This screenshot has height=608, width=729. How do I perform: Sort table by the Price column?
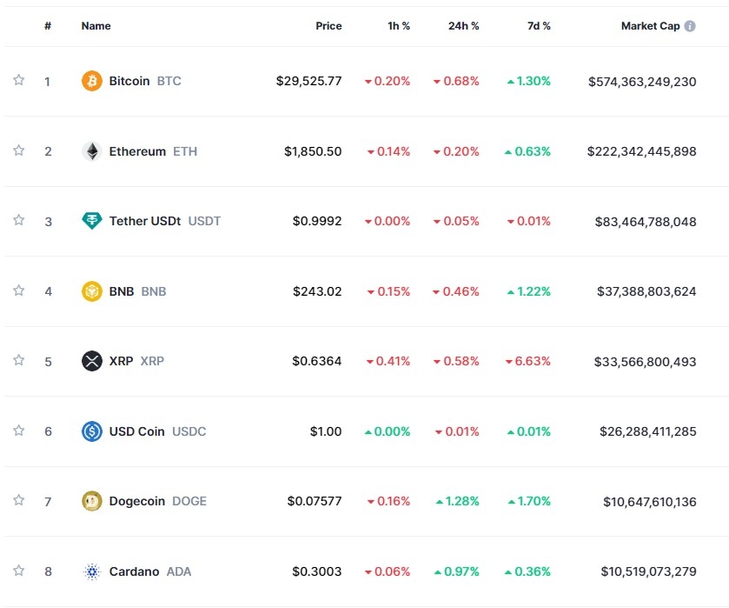pos(328,26)
